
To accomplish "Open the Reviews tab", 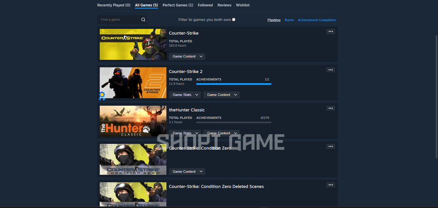I will [x=225, y=5].
